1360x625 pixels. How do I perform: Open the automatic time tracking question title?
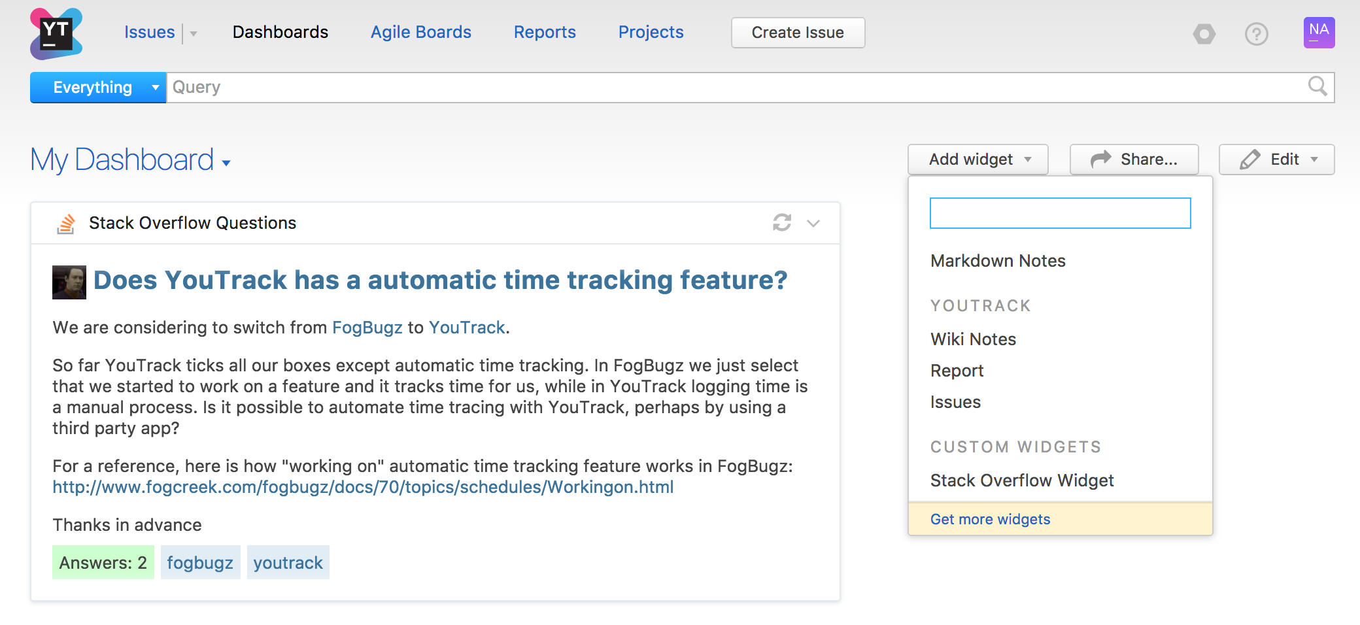(x=441, y=280)
